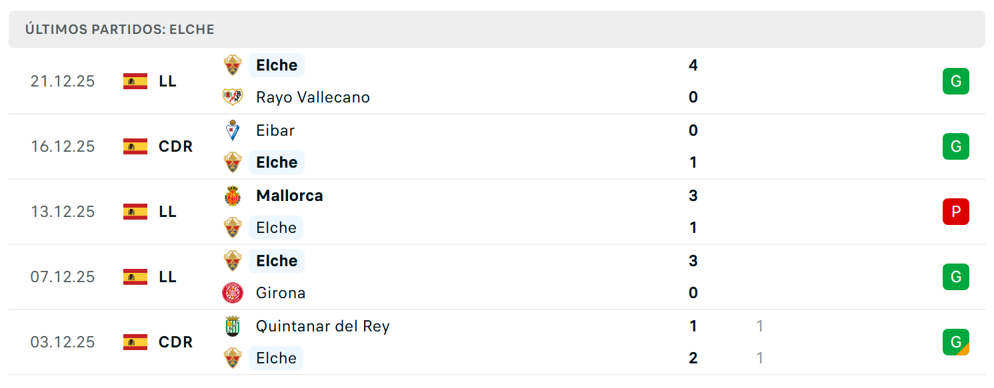Click the Eibar club crest
This screenshot has width=994, height=388.
(x=232, y=130)
